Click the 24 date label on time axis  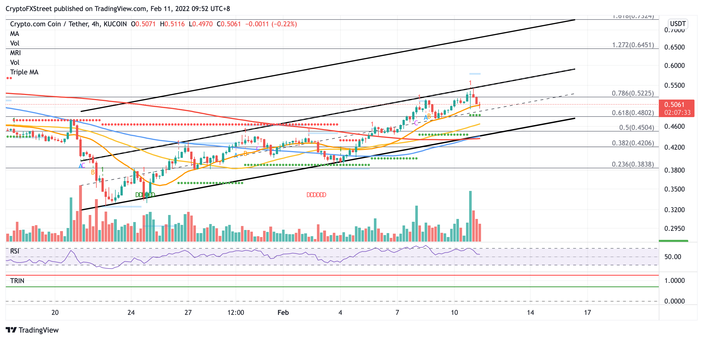coord(131,313)
